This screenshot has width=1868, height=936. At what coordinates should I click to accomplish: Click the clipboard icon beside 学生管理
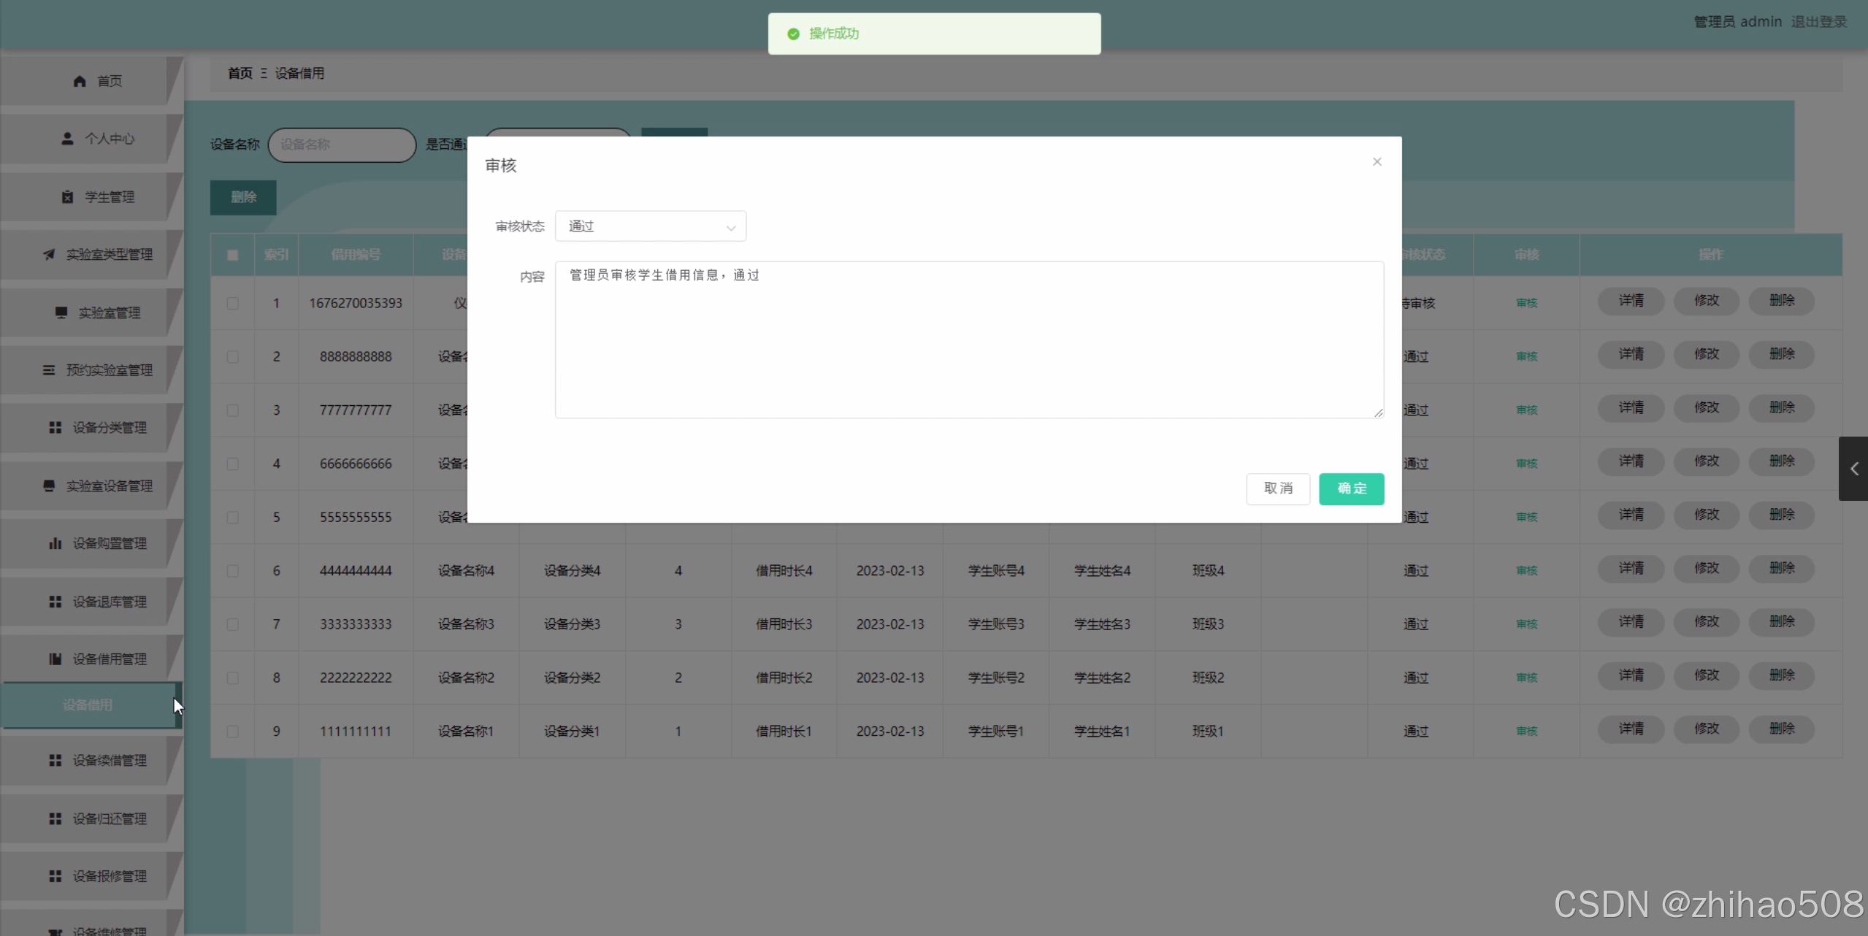(x=67, y=197)
